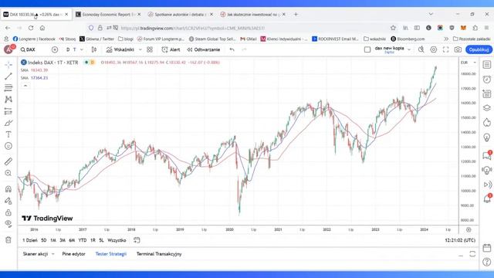Select the 1 Dzień time range
The height and width of the screenshot is (278, 494).
[x=30, y=240]
